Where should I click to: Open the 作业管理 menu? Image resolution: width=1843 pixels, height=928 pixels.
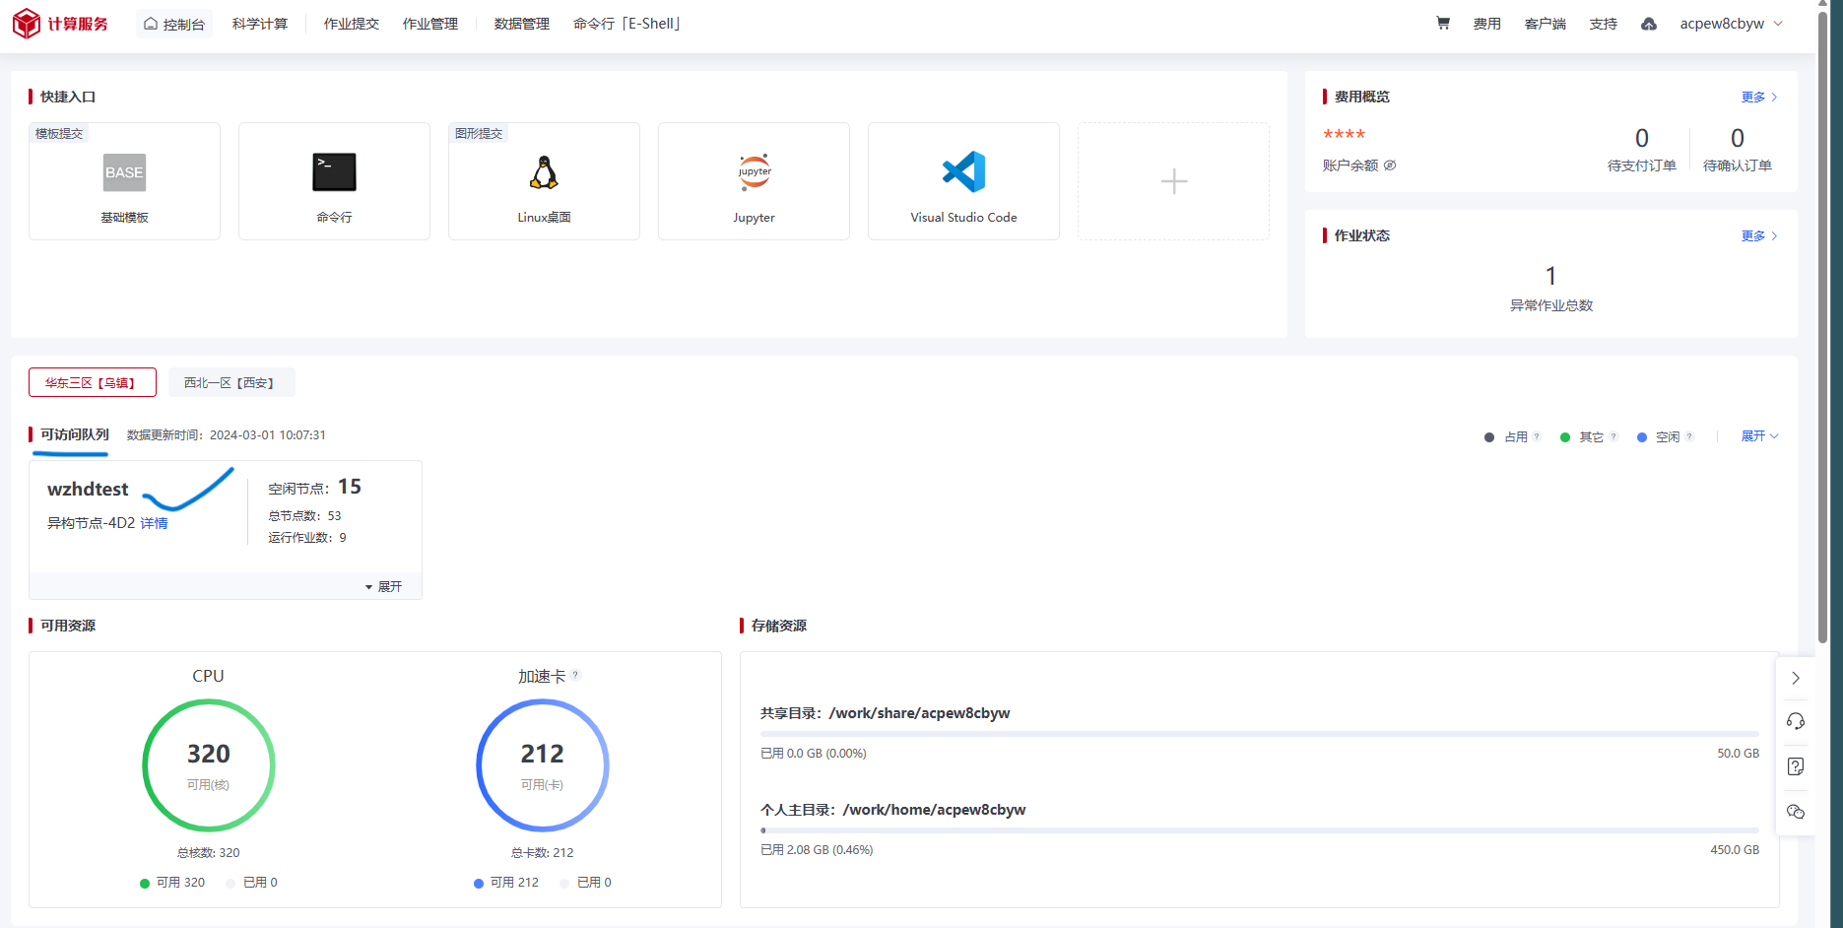(x=430, y=24)
